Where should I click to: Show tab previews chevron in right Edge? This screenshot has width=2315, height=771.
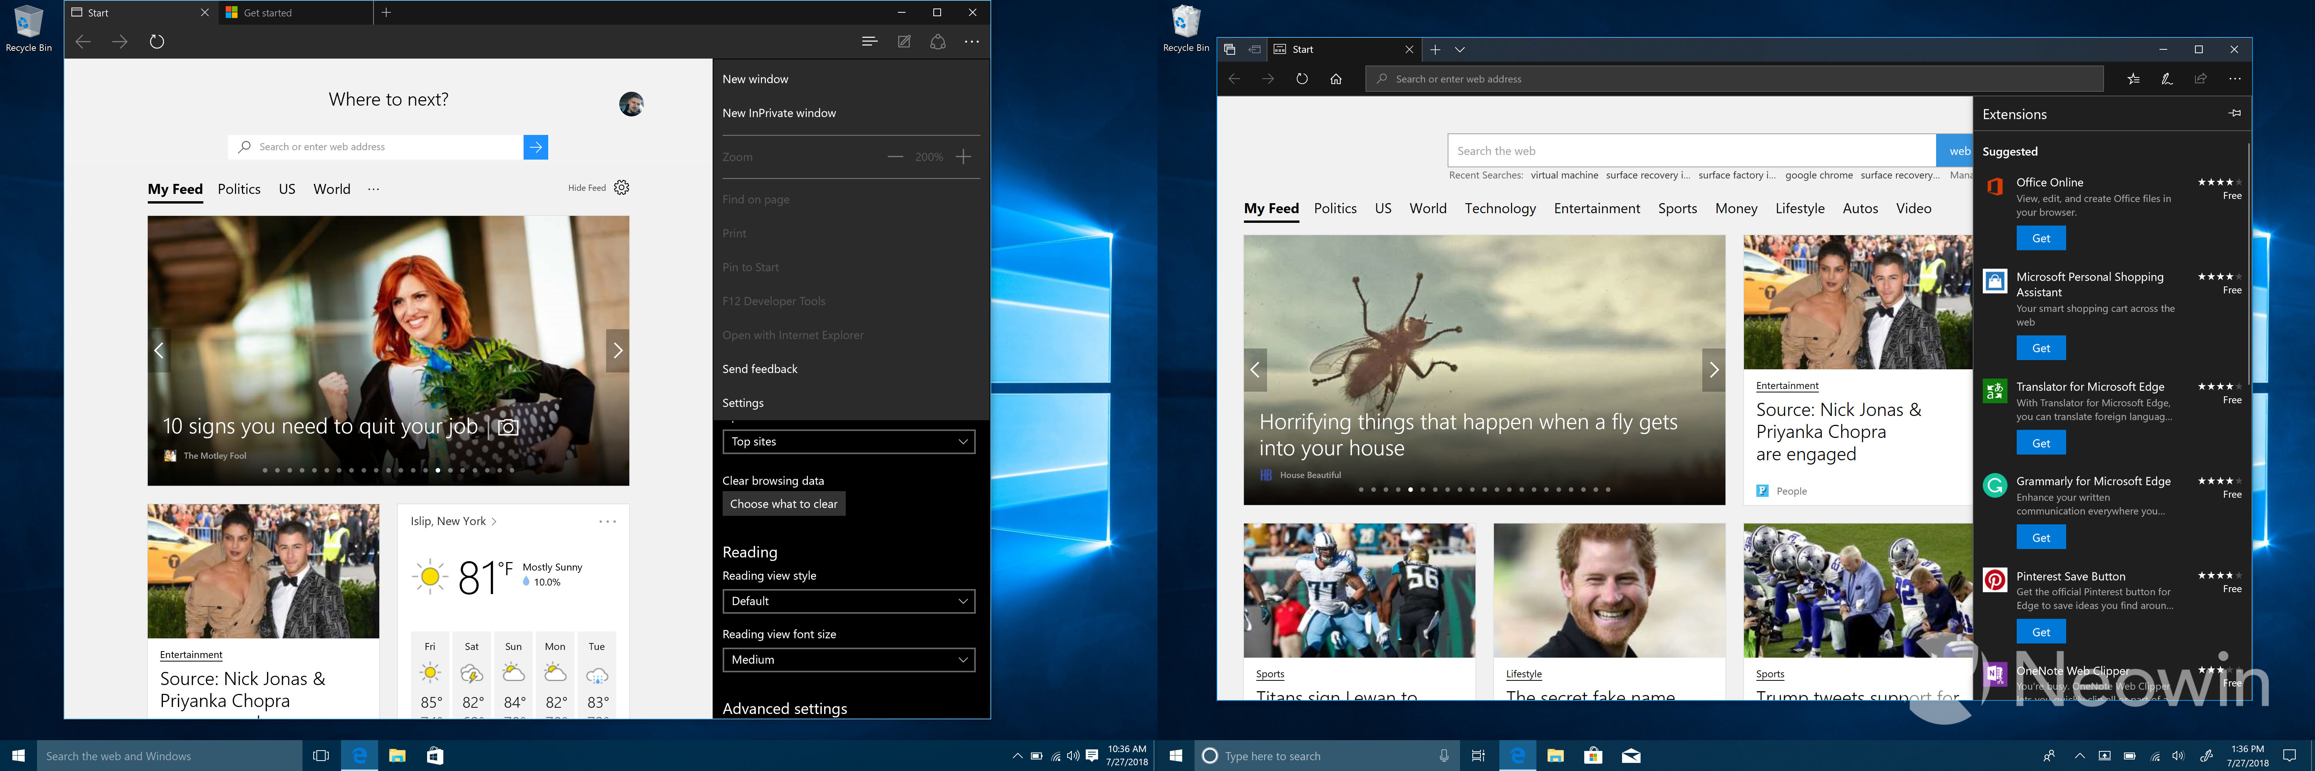[1460, 49]
